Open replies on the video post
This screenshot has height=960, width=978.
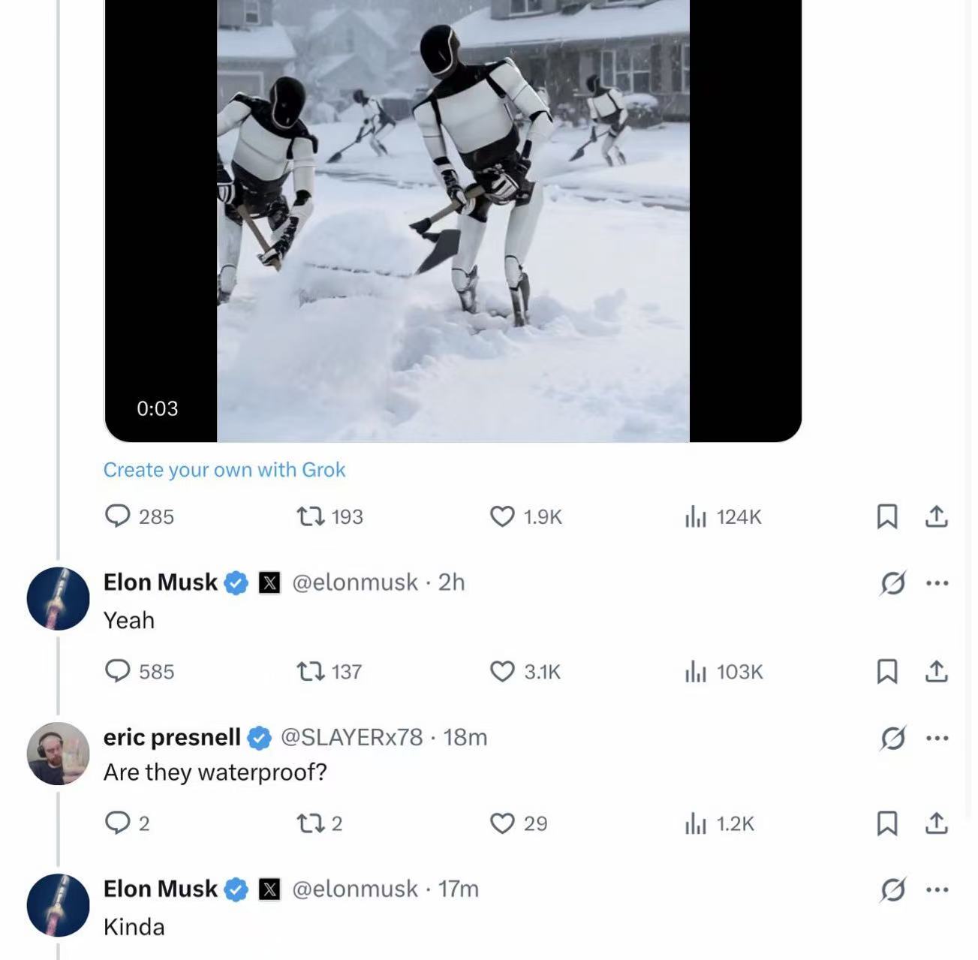click(x=118, y=516)
